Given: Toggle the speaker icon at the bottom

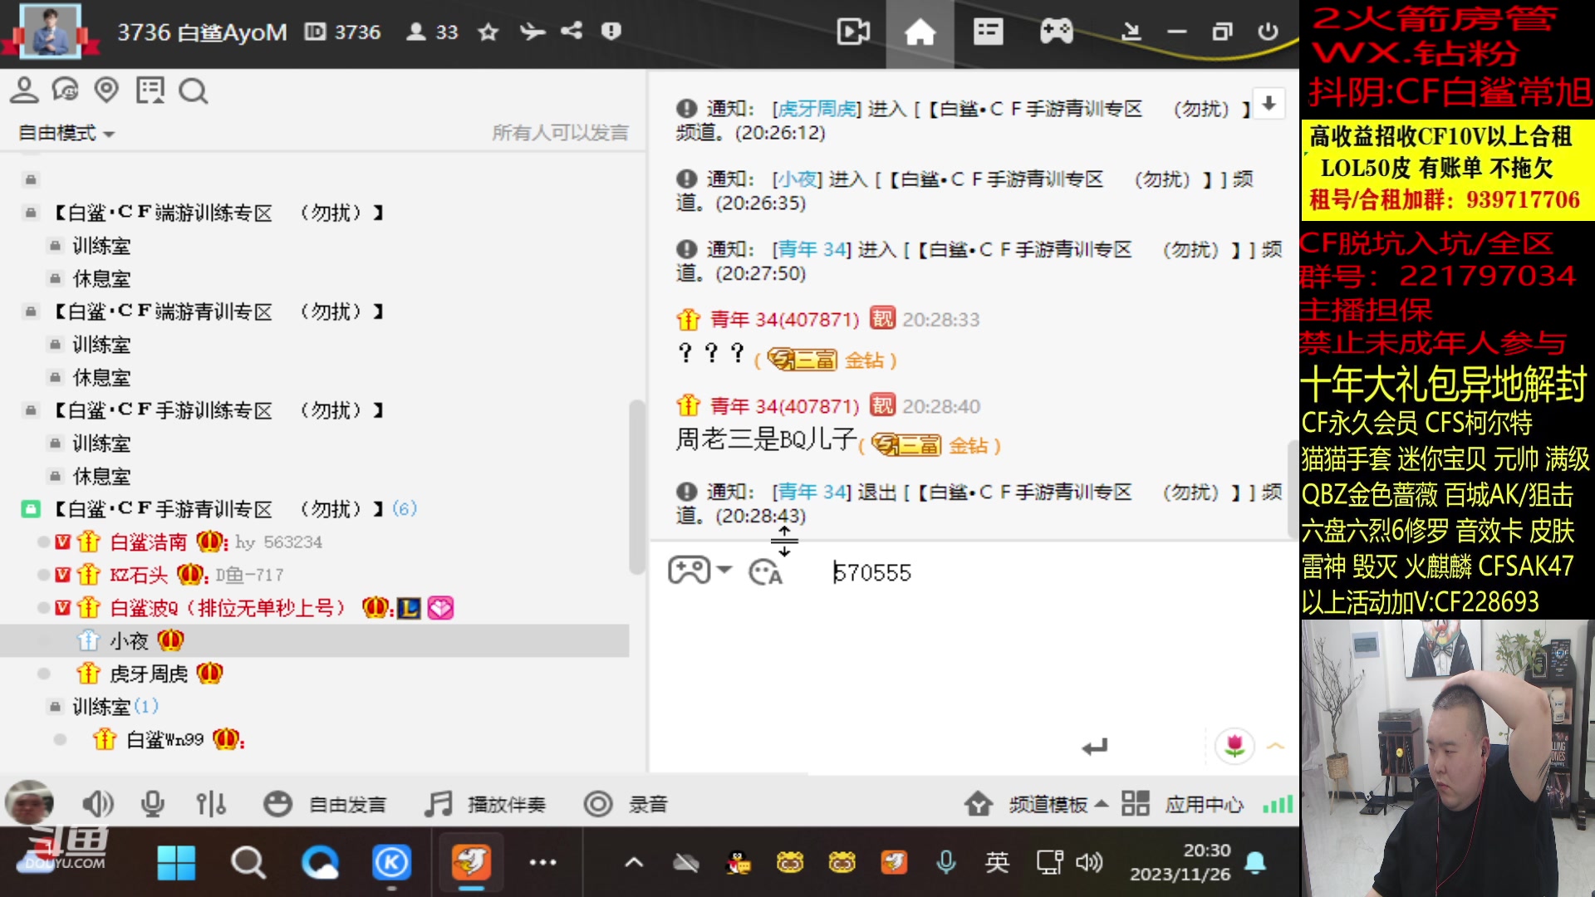Looking at the screenshot, I should point(98,804).
